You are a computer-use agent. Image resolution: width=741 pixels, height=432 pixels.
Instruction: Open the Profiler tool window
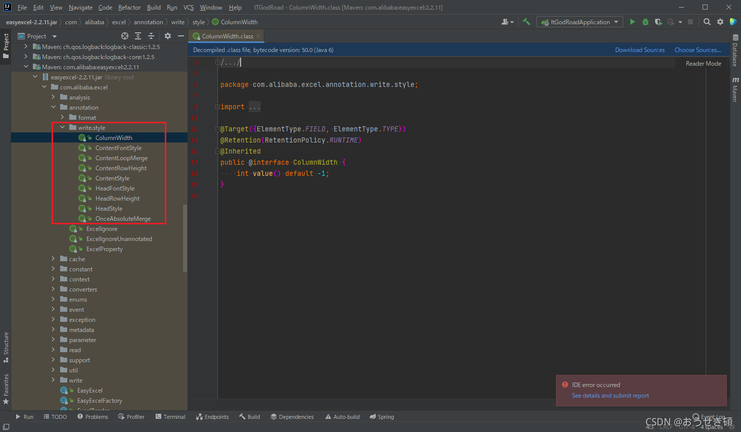(131, 417)
